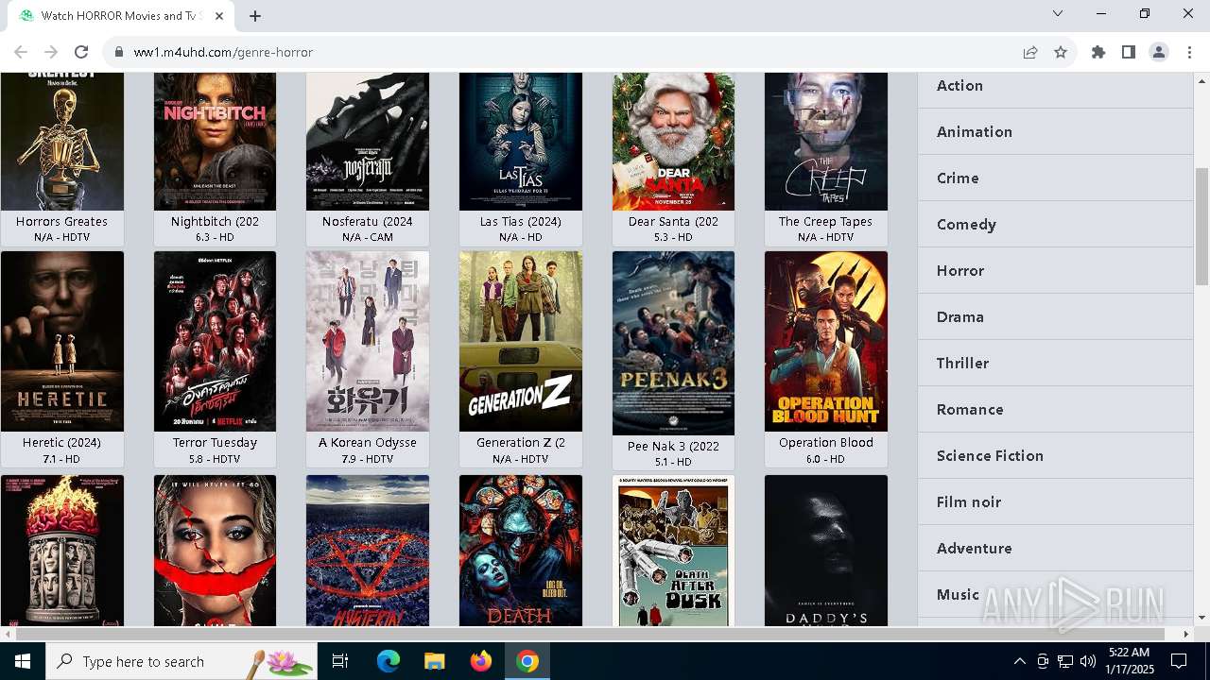Click the taskbar search box
The image size is (1210, 680).
click(181, 661)
